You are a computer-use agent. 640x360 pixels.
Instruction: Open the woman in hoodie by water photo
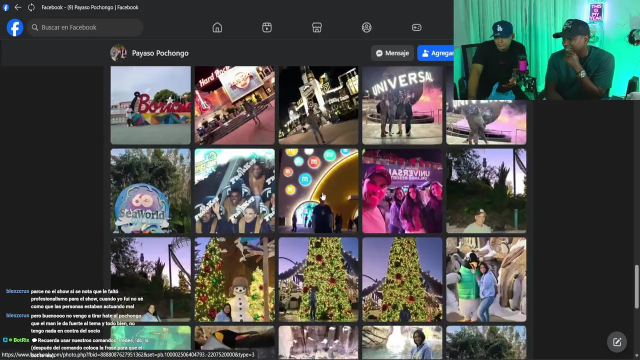pos(402,342)
